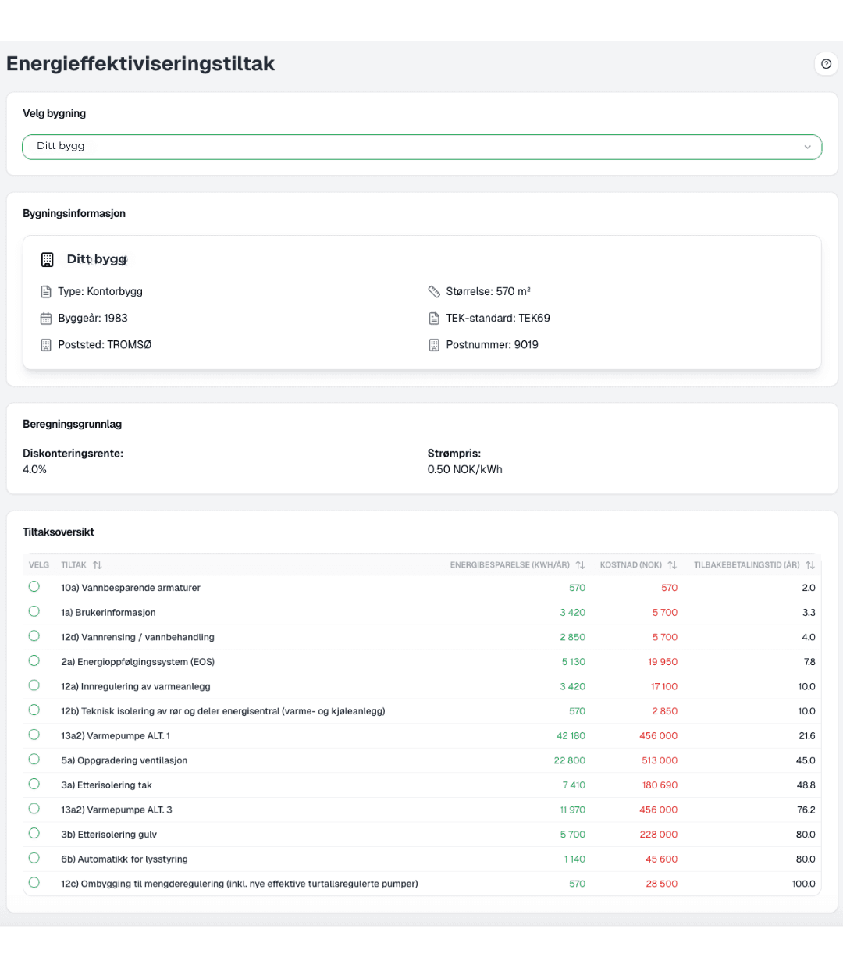
Task: Select radio for 13a2) Varmepumpe ALT. 1
Action: pos(34,735)
